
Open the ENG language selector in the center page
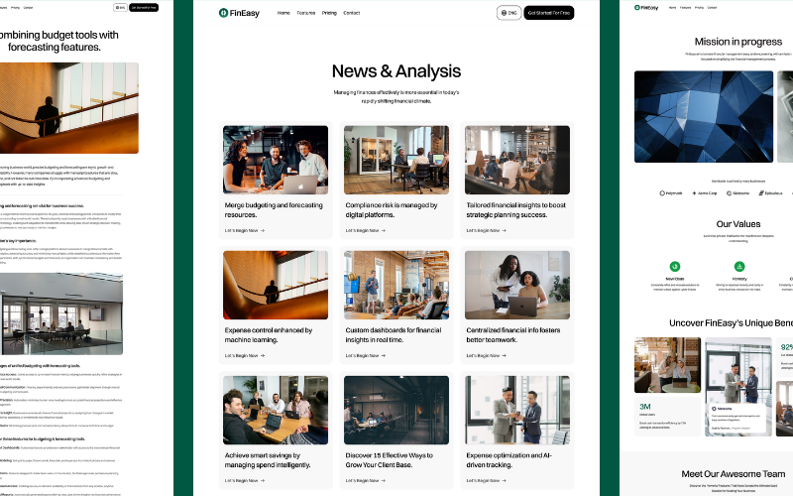point(509,13)
